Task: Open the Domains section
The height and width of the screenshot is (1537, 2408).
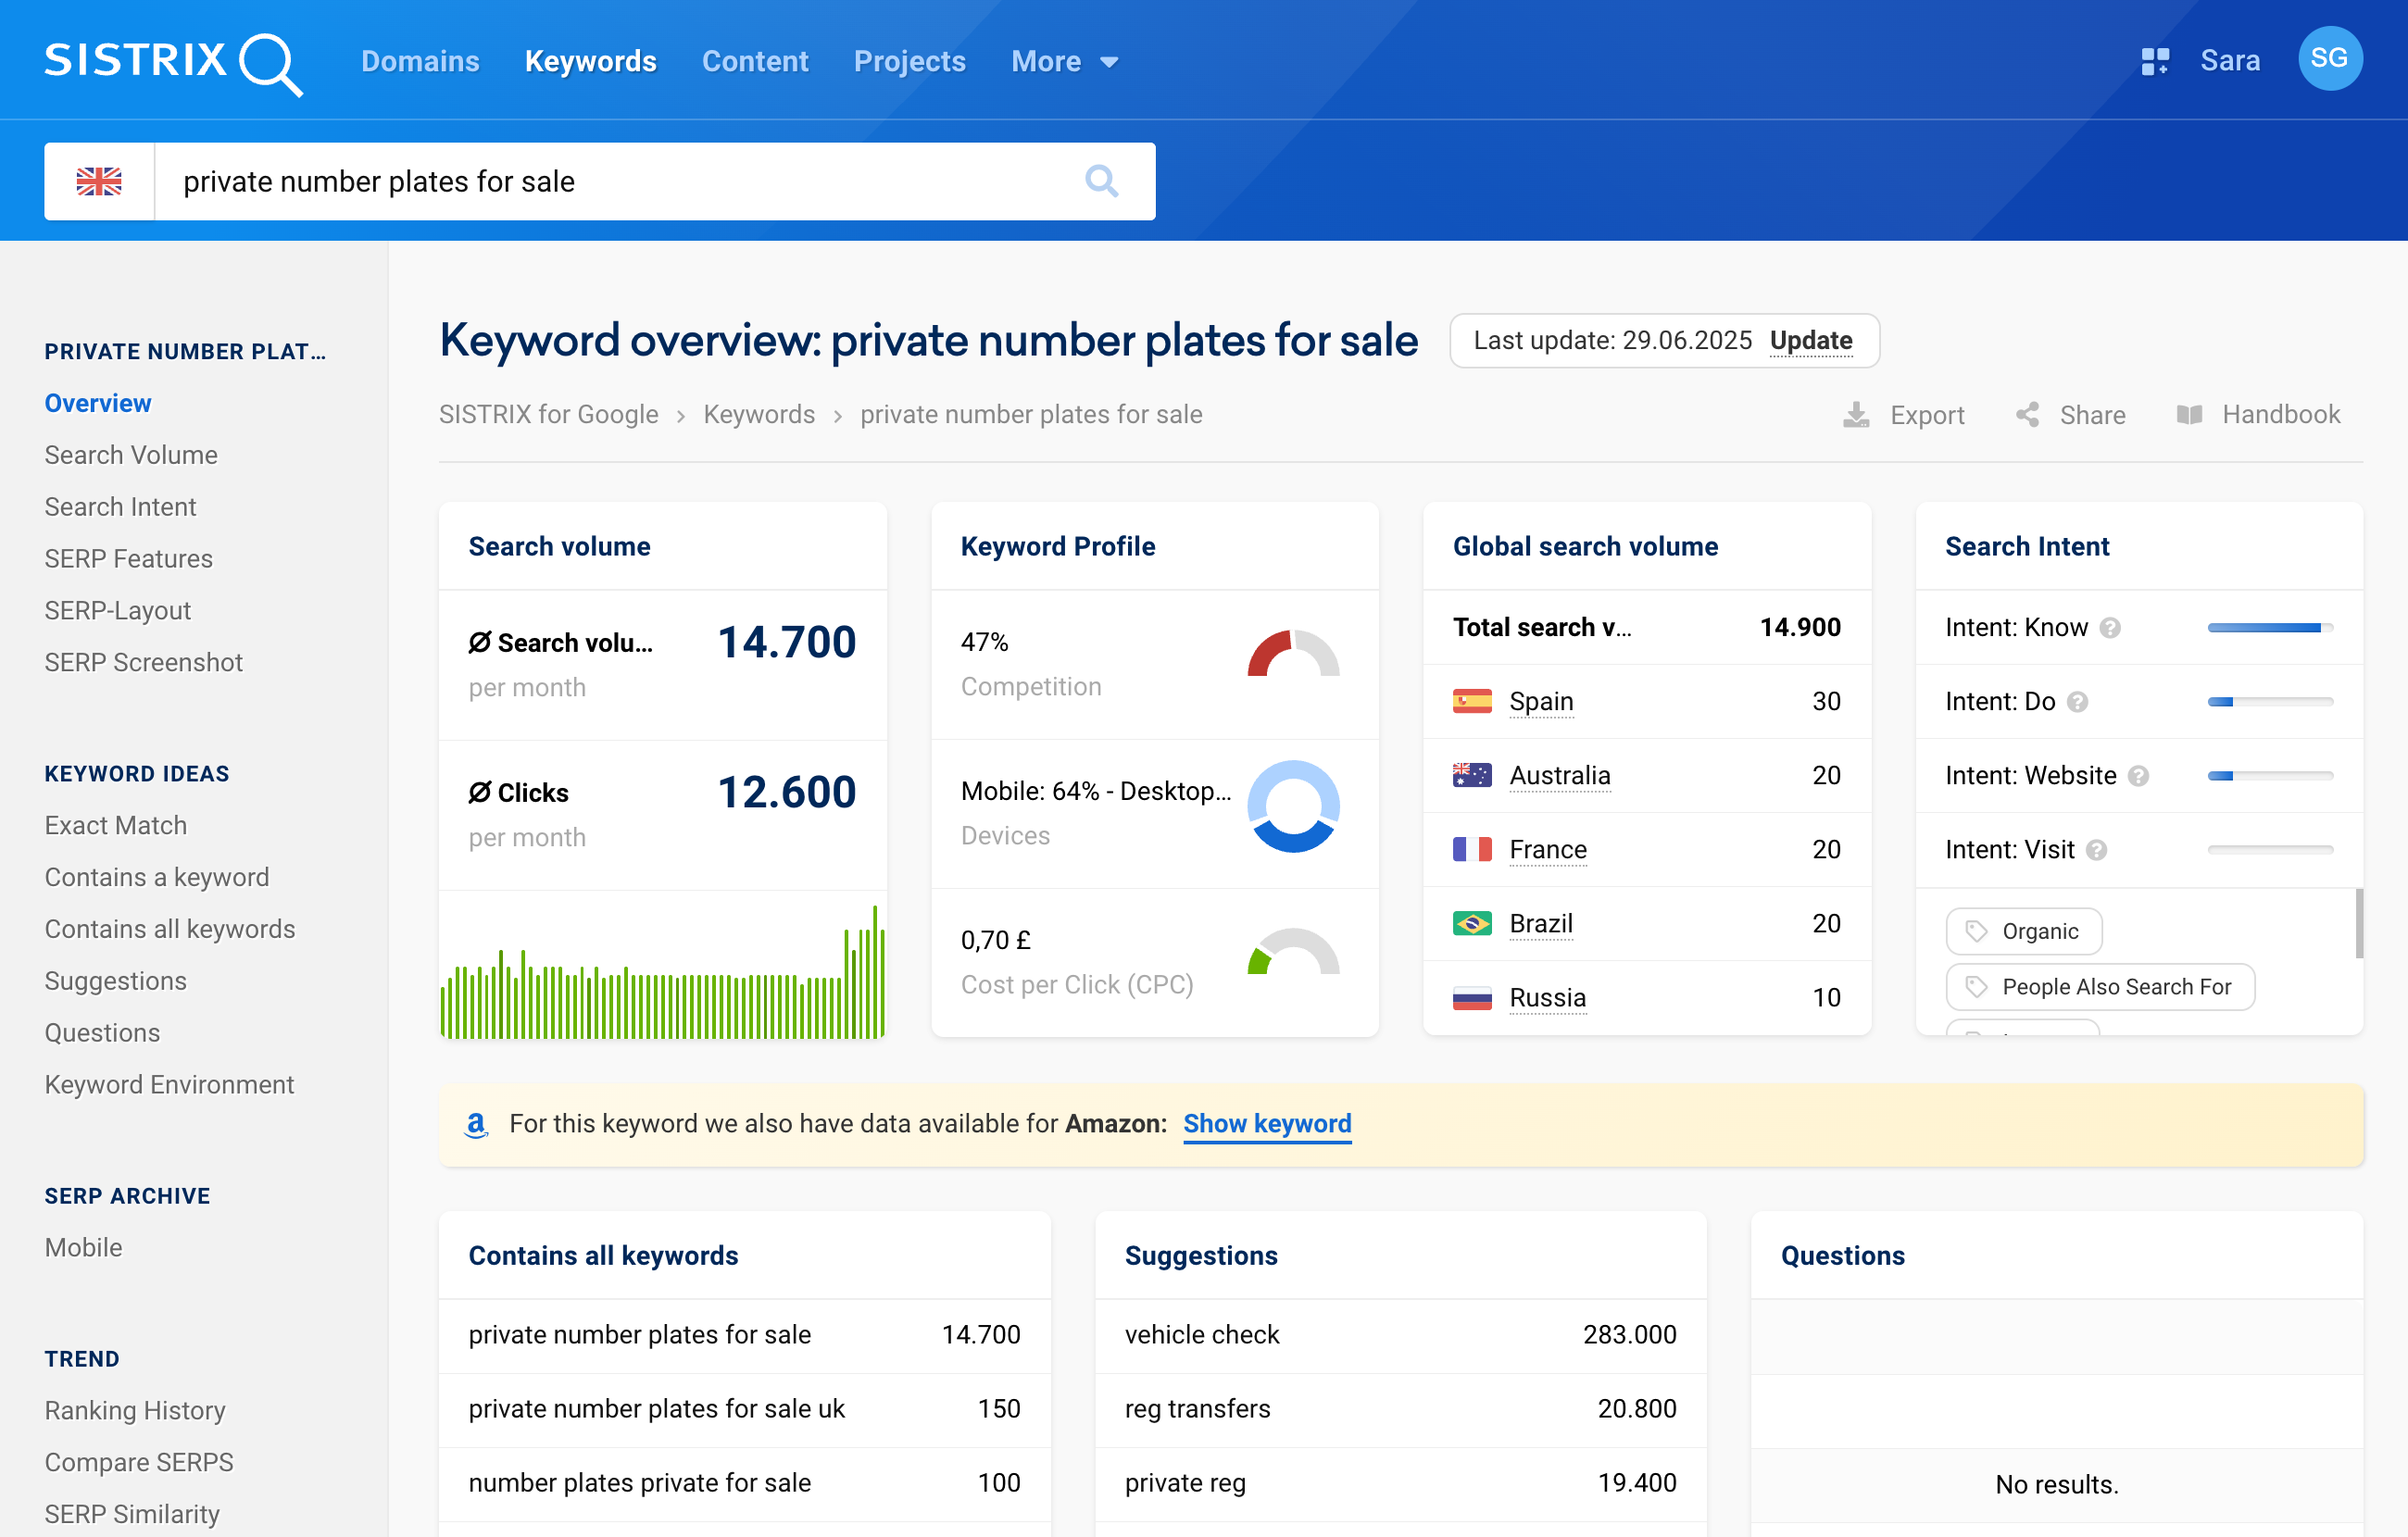Action: (420, 61)
